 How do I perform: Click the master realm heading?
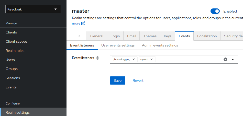tap(81, 11)
